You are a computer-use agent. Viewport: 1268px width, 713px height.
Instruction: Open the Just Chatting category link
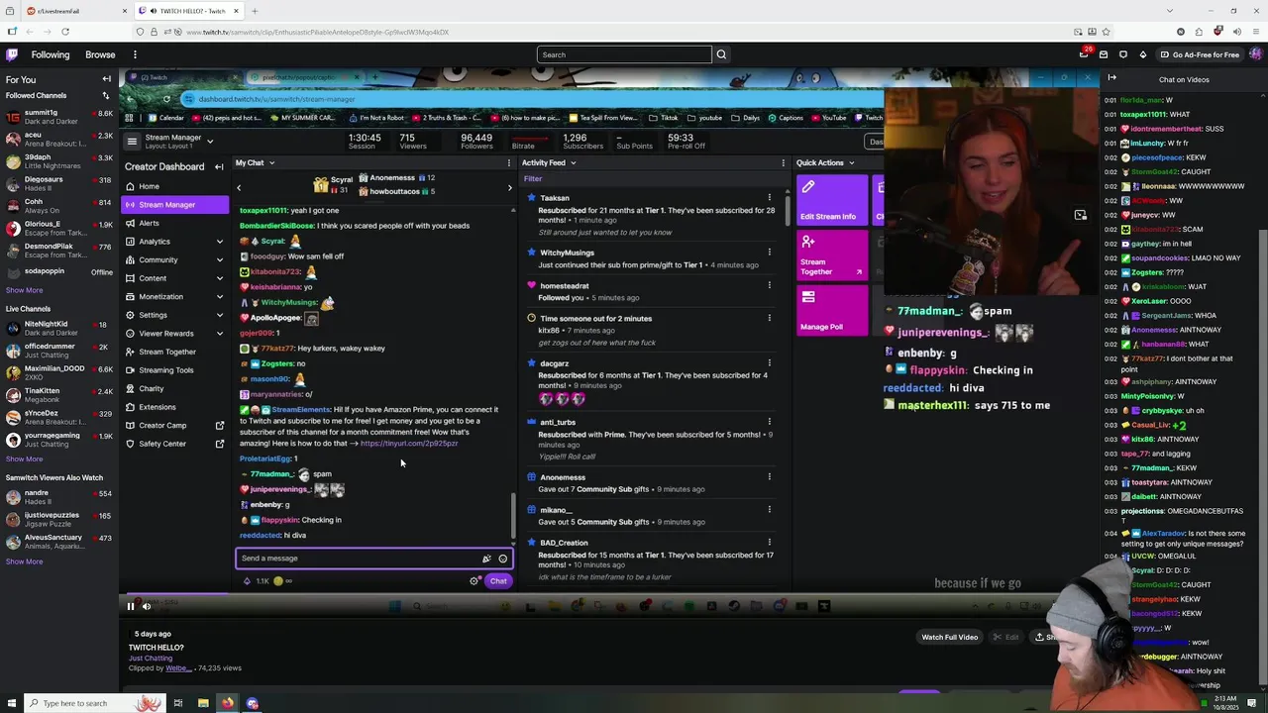(x=151, y=658)
